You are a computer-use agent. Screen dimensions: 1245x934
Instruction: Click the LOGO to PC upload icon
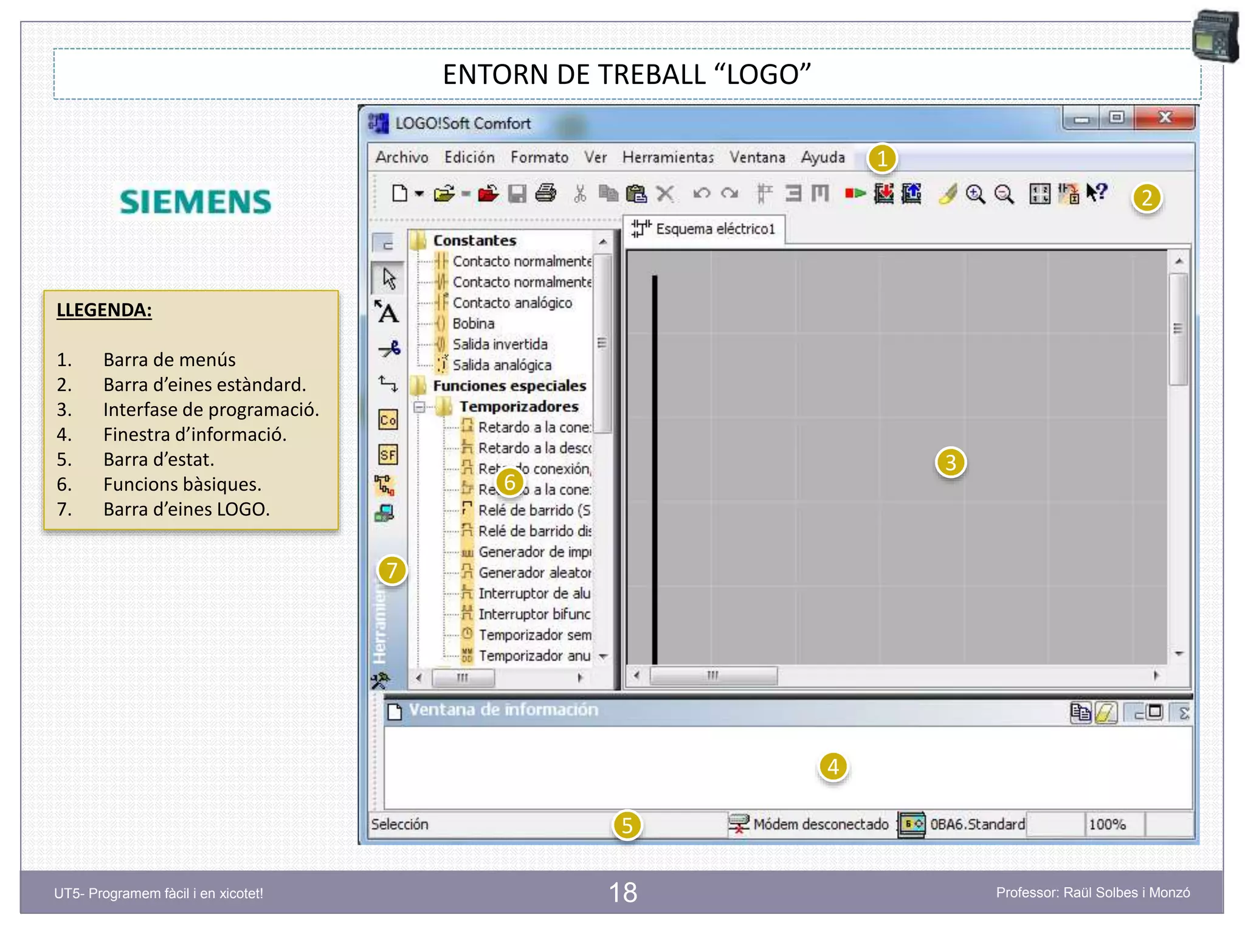tap(911, 193)
